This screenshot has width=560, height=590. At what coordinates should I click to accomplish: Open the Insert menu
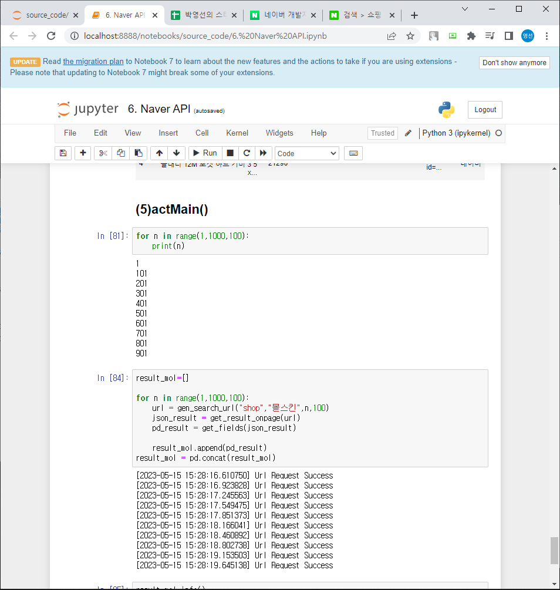coord(168,133)
